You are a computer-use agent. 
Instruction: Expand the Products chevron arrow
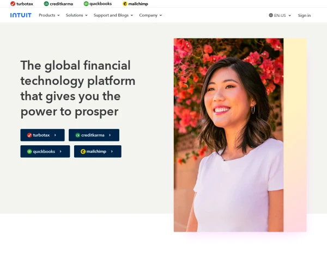point(59,15)
